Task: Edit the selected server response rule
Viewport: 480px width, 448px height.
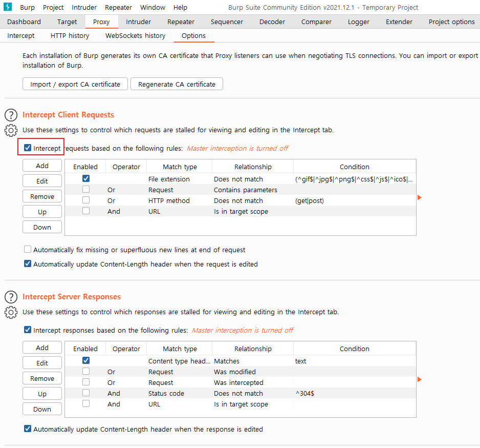Action: coord(42,363)
